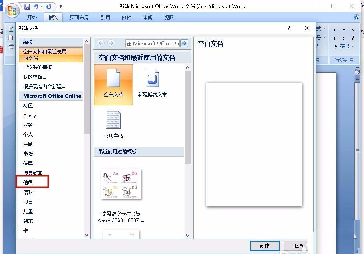Redo action in Quick Access toolbar

tap(49, 6)
